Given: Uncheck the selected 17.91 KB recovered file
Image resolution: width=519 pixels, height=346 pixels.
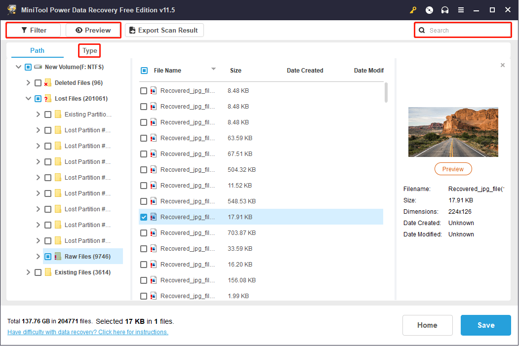Looking at the screenshot, I should click(144, 217).
